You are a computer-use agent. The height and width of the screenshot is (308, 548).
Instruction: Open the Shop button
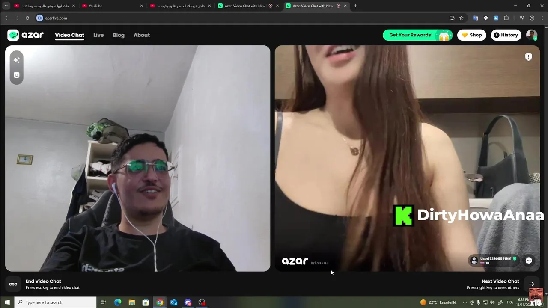pos(472,35)
